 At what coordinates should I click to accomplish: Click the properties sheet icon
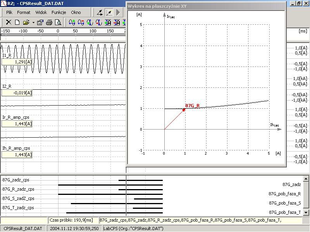40,22
